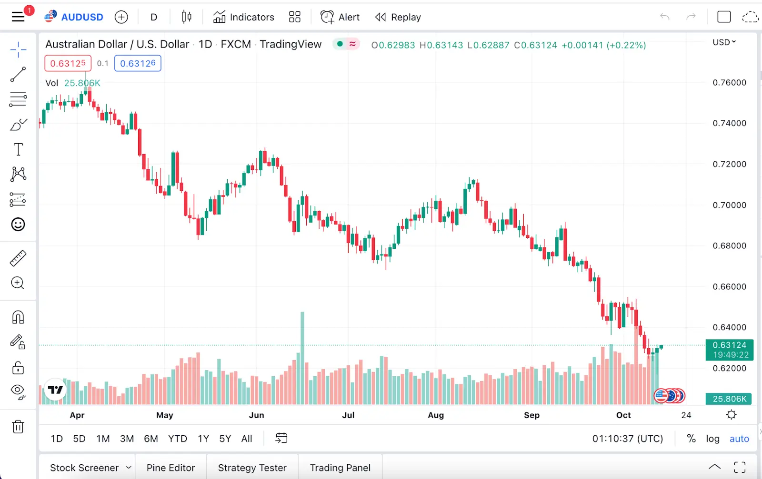The width and height of the screenshot is (762, 479).
Task: Create an alert with the Alert button
Action: [x=340, y=17]
